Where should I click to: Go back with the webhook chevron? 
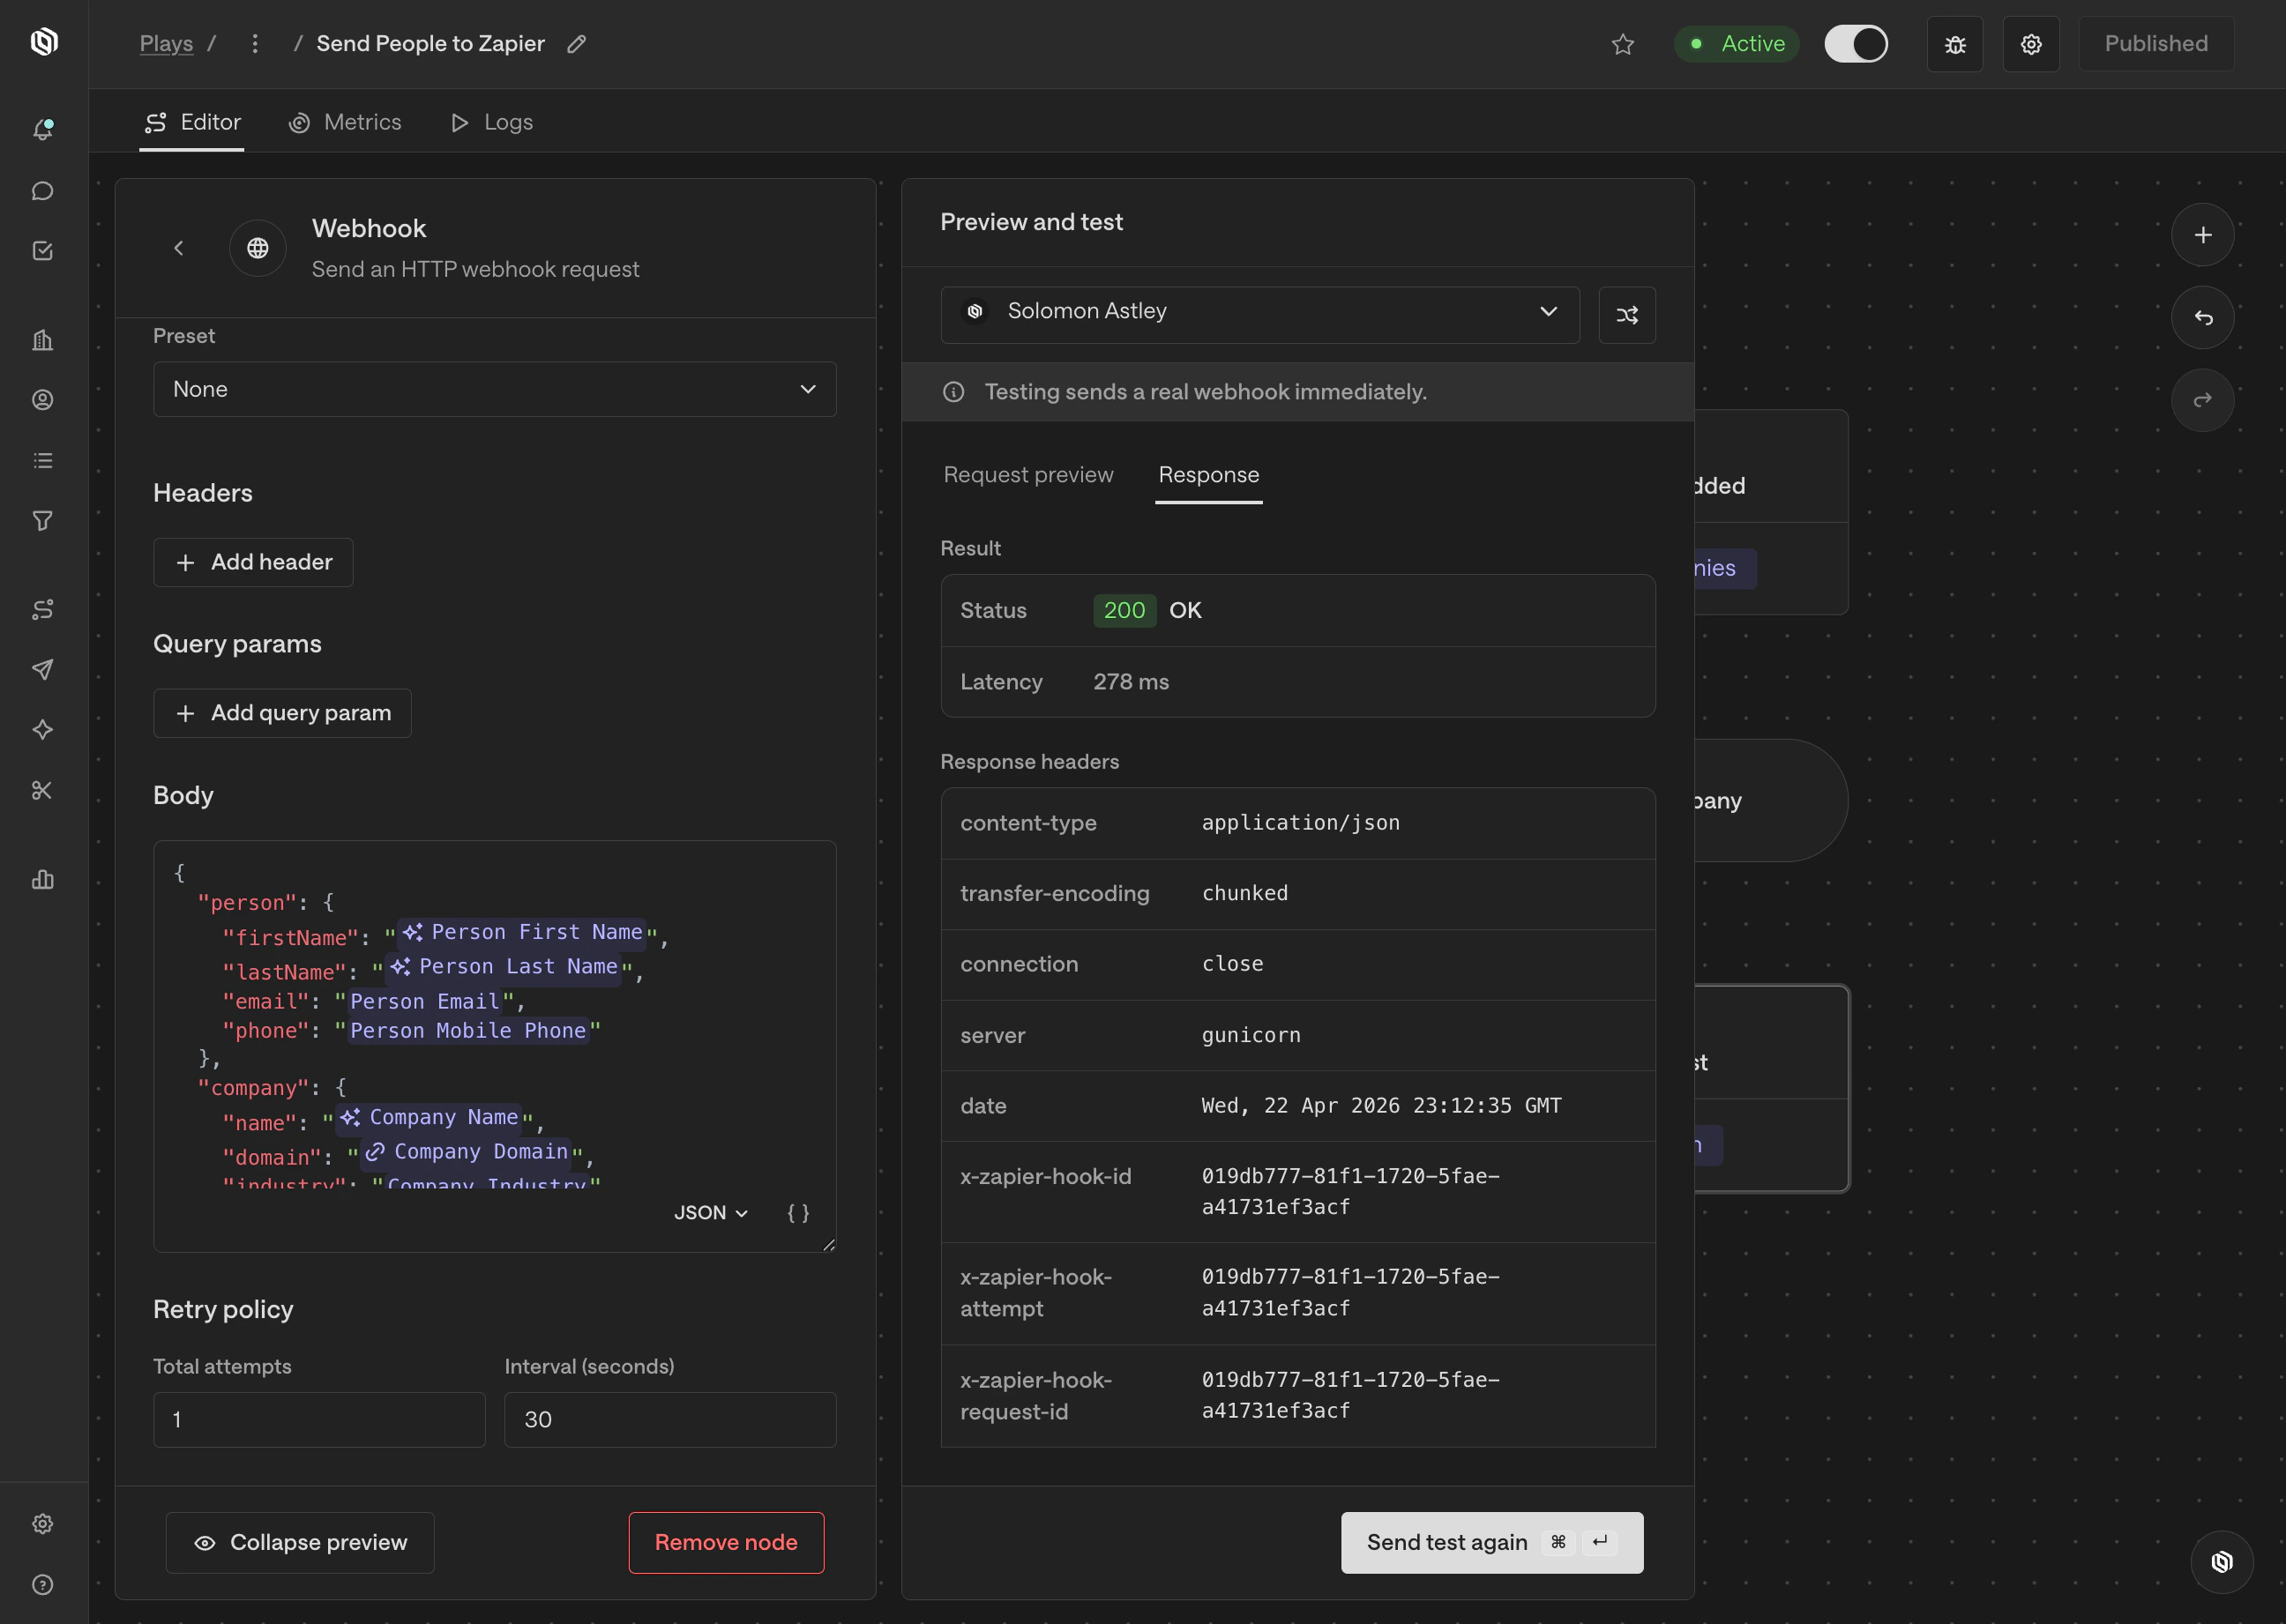[x=179, y=248]
